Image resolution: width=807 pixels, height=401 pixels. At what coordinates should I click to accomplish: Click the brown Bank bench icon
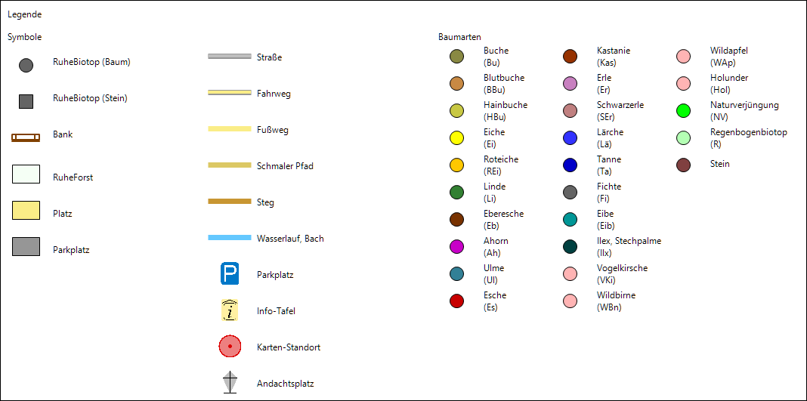[26, 137]
